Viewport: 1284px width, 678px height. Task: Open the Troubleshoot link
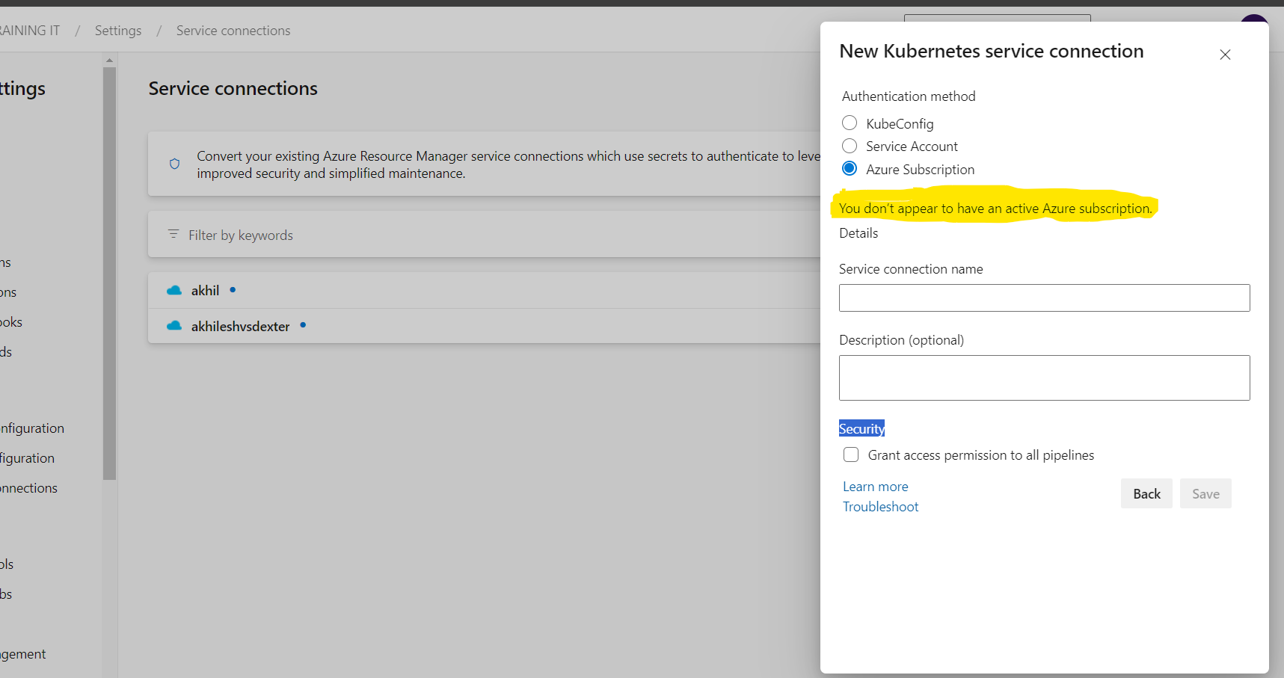pos(880,507)
